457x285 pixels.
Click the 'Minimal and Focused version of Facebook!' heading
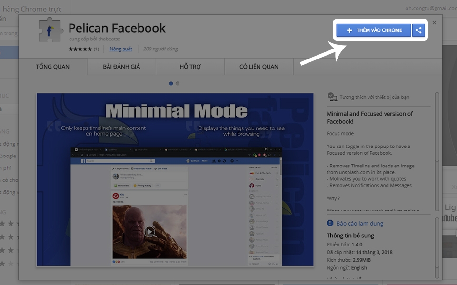(x=369, y=118)
